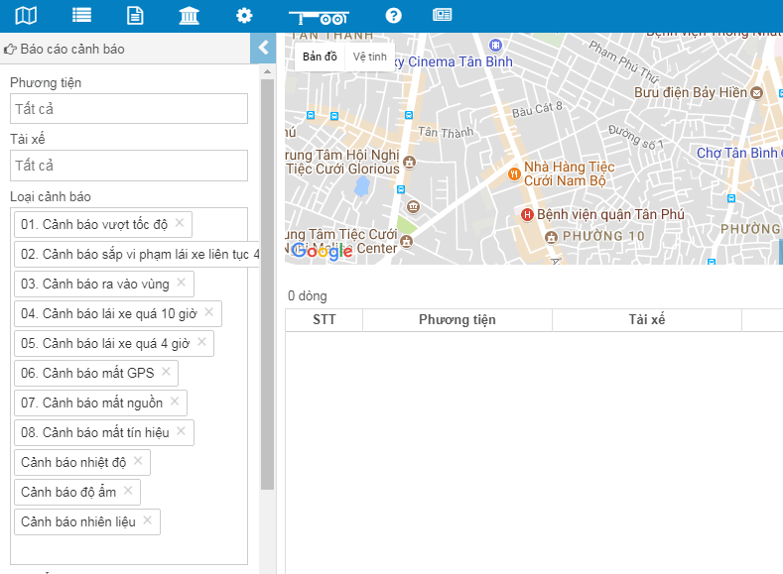Click the newspaper icon in top bar
The image size is (783, 574).
(x=442, y=15)
